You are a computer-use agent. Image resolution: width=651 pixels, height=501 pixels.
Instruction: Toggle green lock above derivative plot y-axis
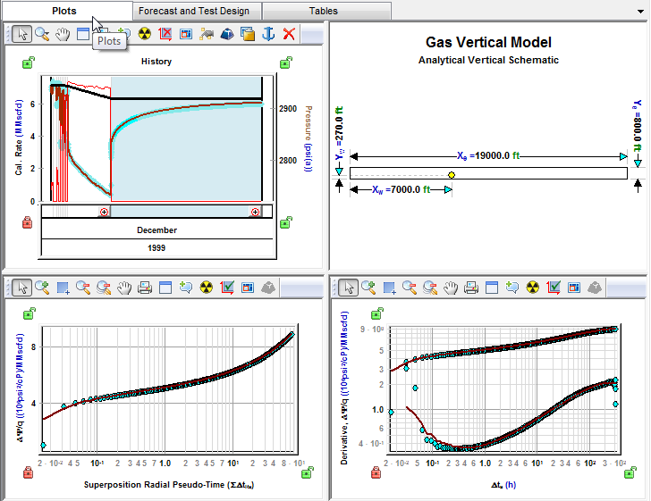click(376, 313)
